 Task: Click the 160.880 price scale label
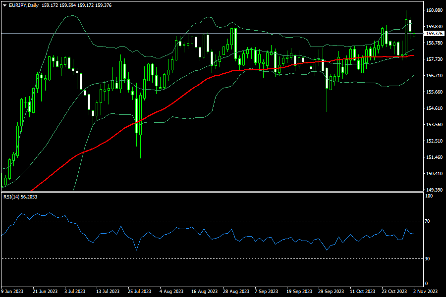[434, 10]
